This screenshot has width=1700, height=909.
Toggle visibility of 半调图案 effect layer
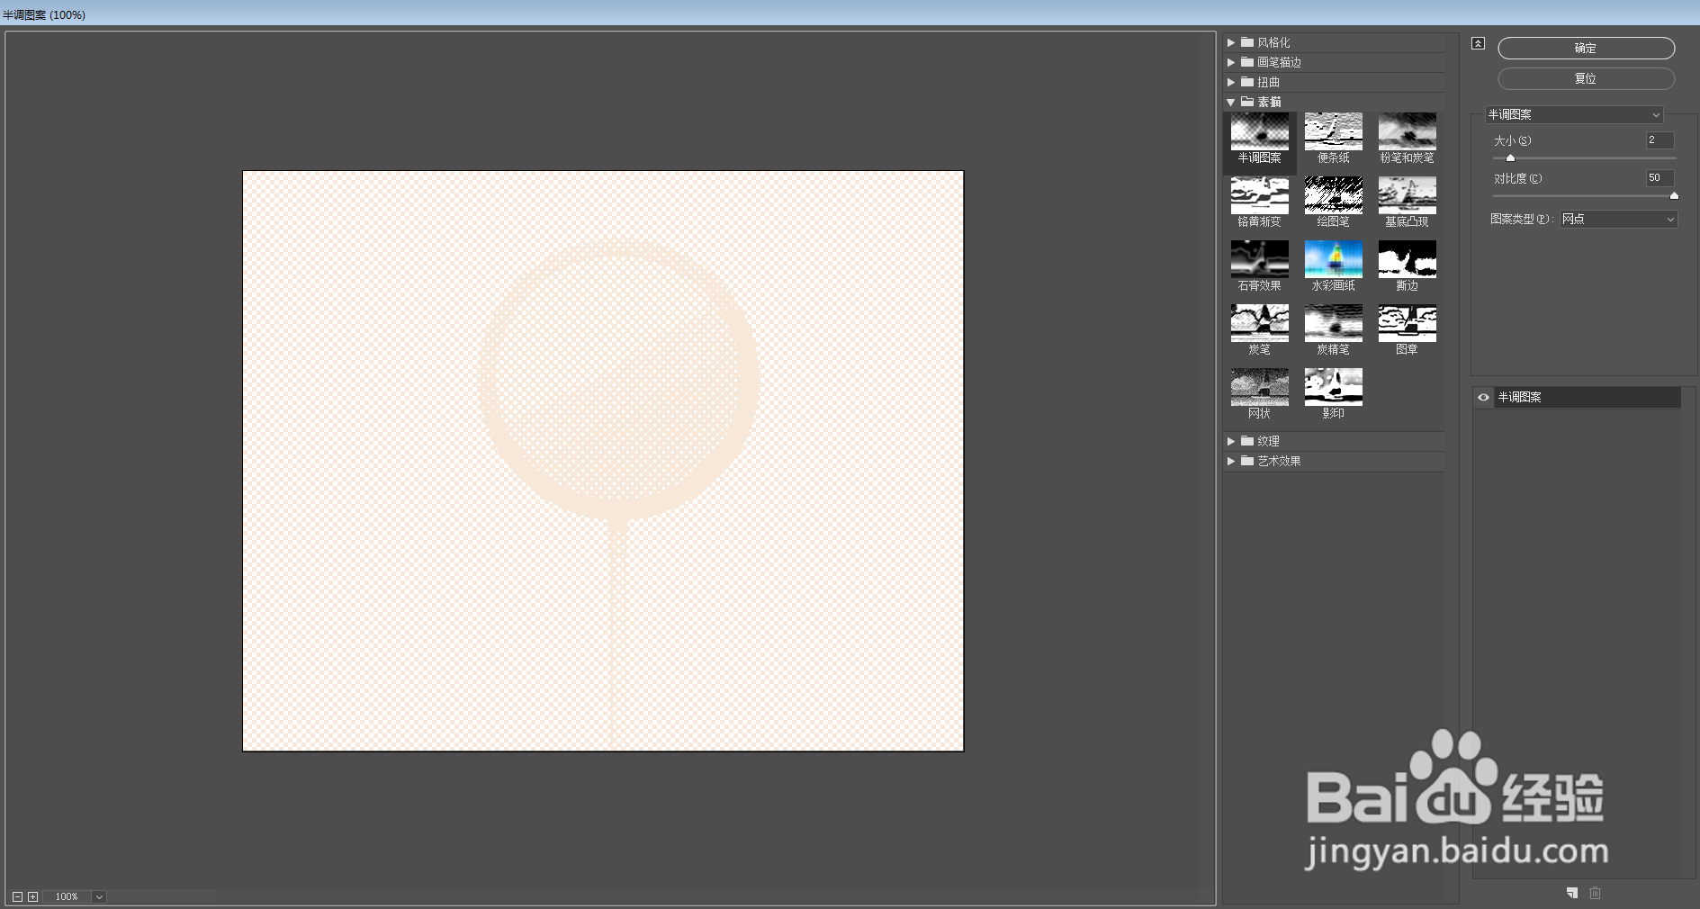click(x=1483, y=397)
